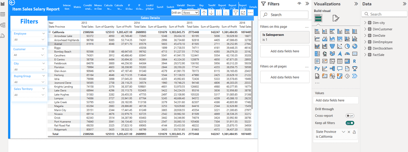Pick the R script visual icon

point(354,61)
